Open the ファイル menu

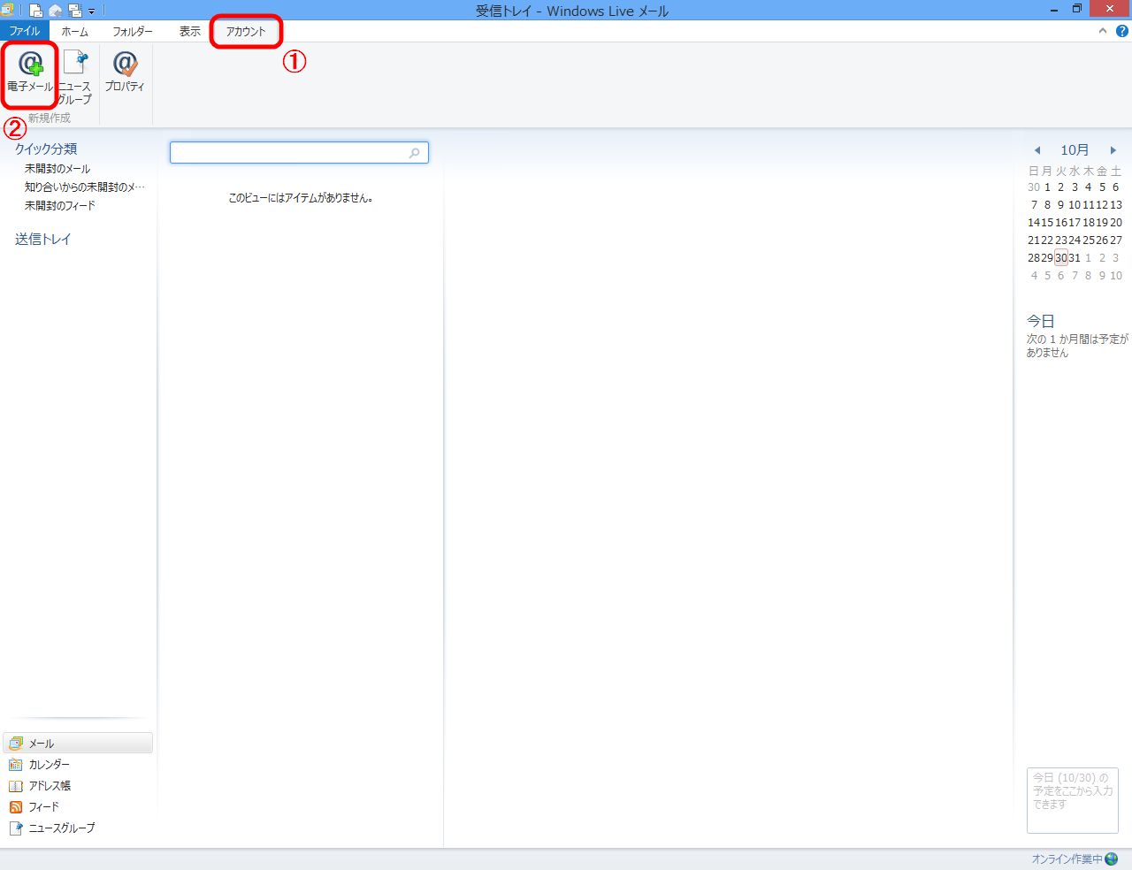25,31
